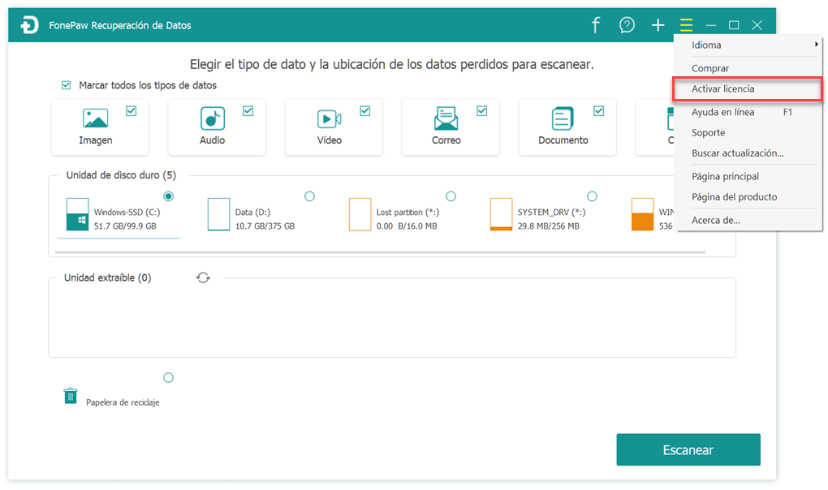Viewport: 828px width, 490px height.
Task: Open the feedback chat bubble icon
Action: (x=627, y=25)
